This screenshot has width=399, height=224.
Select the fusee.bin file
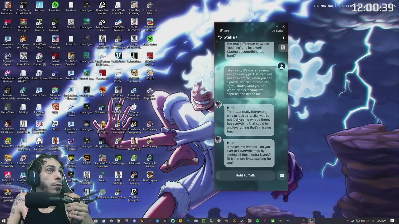pos(71,41)
